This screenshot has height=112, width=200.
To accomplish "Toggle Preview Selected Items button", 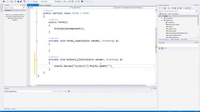I will 190,8.
